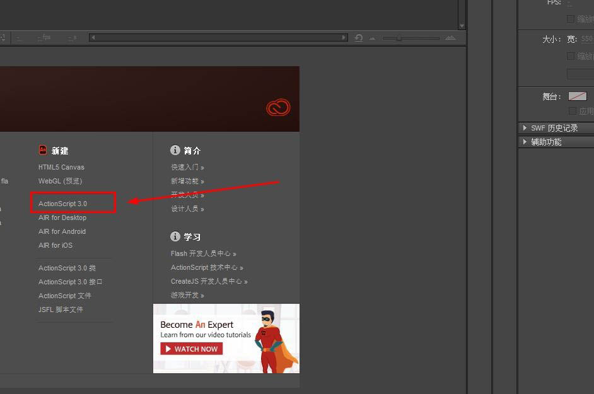This screenshot has height=394, width=594.
Task: Click the down arrow on vertical scrollbar
Action: coord(462,26)
